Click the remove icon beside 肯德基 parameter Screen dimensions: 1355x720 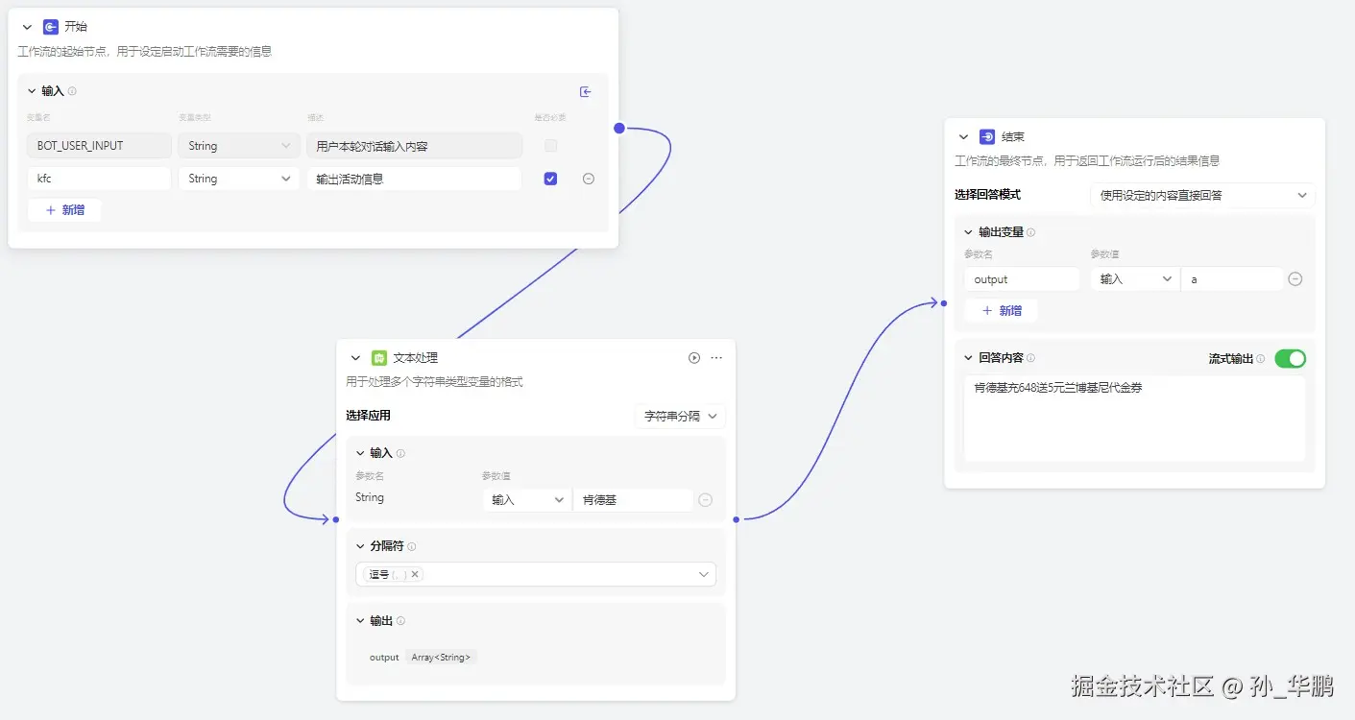pos(705,498)
